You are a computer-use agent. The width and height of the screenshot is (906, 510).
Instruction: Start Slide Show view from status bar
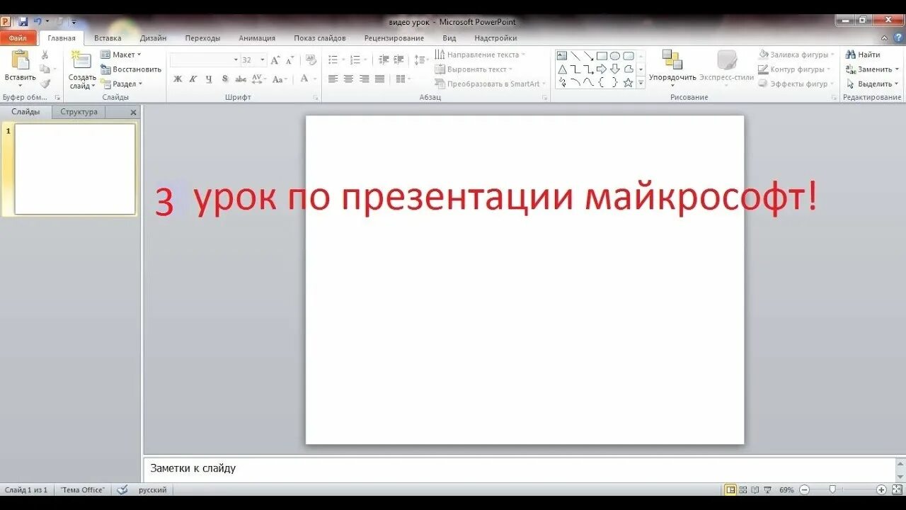tap(767, 489)
